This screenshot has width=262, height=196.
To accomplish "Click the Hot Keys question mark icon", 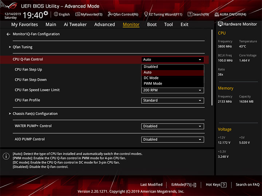I will (x=224, y=185).
